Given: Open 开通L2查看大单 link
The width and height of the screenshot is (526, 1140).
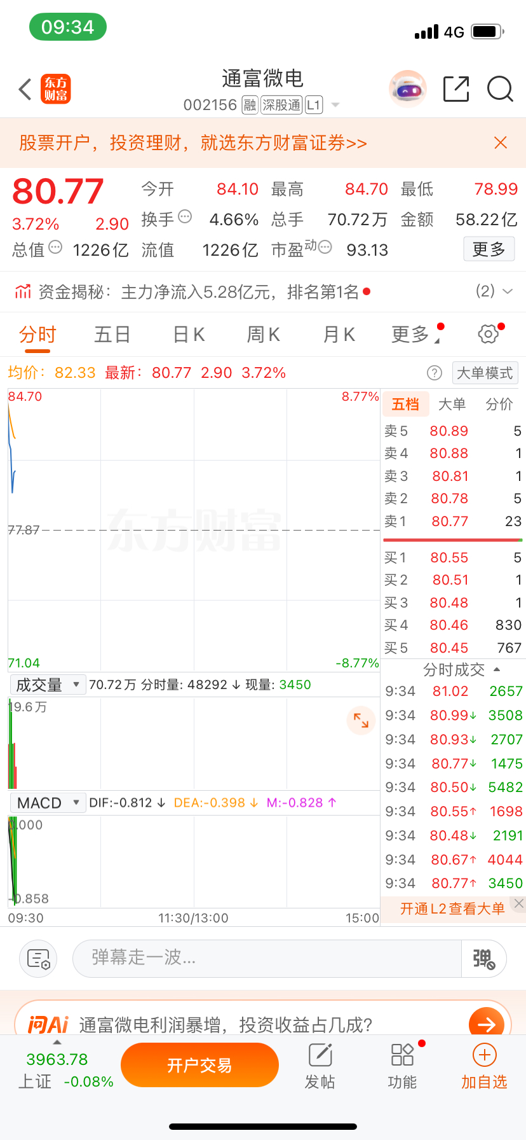Looking at the screenshot, I should (x=452, y=908).
